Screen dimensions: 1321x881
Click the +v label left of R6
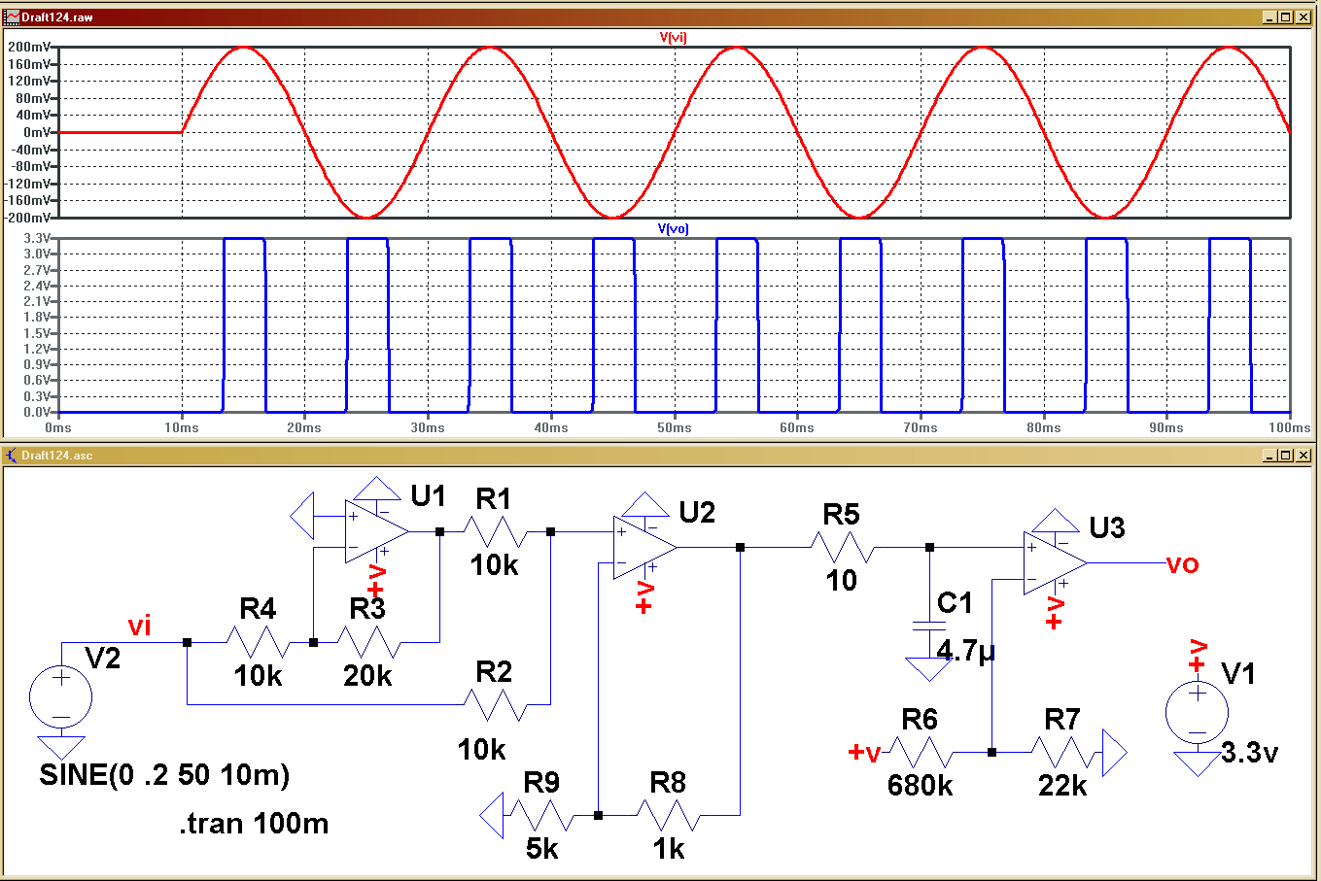click(864, 752)
